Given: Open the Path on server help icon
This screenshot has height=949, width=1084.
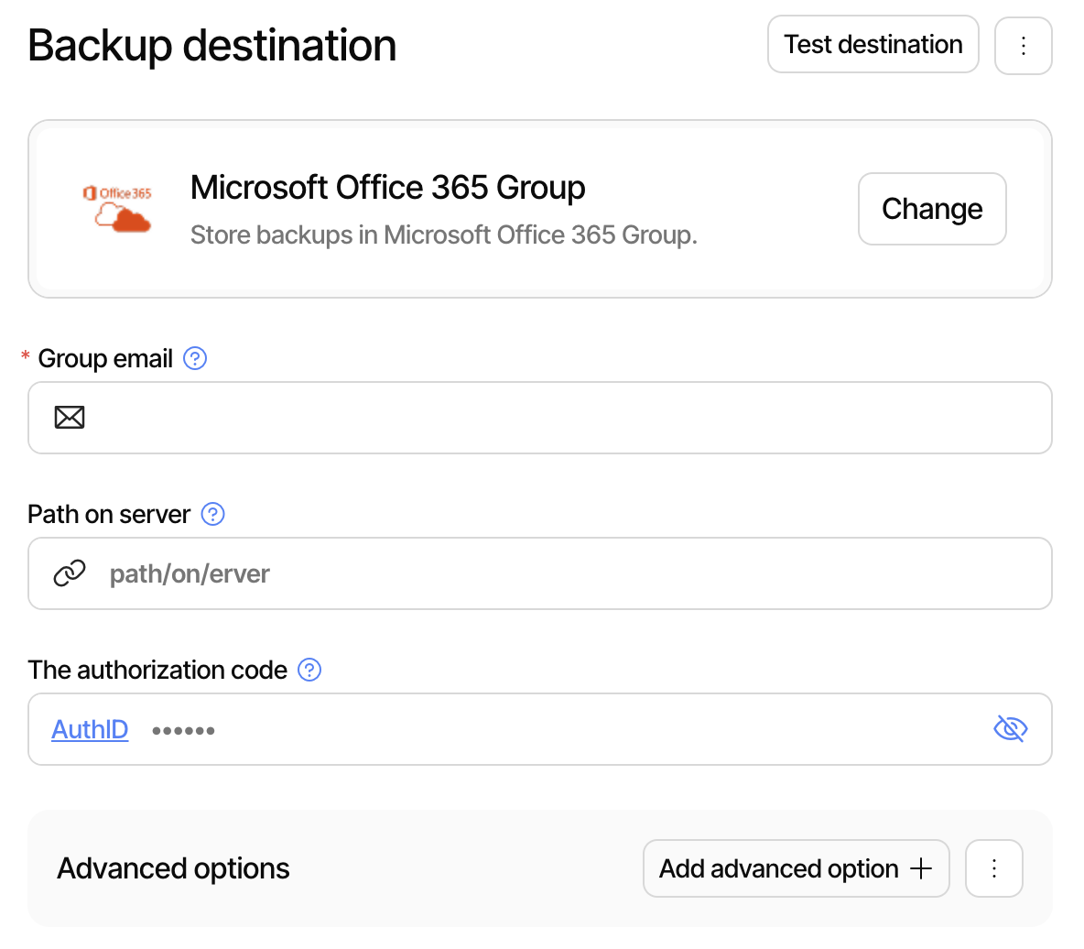Looking at the screenshot, I should click(212, 515).
